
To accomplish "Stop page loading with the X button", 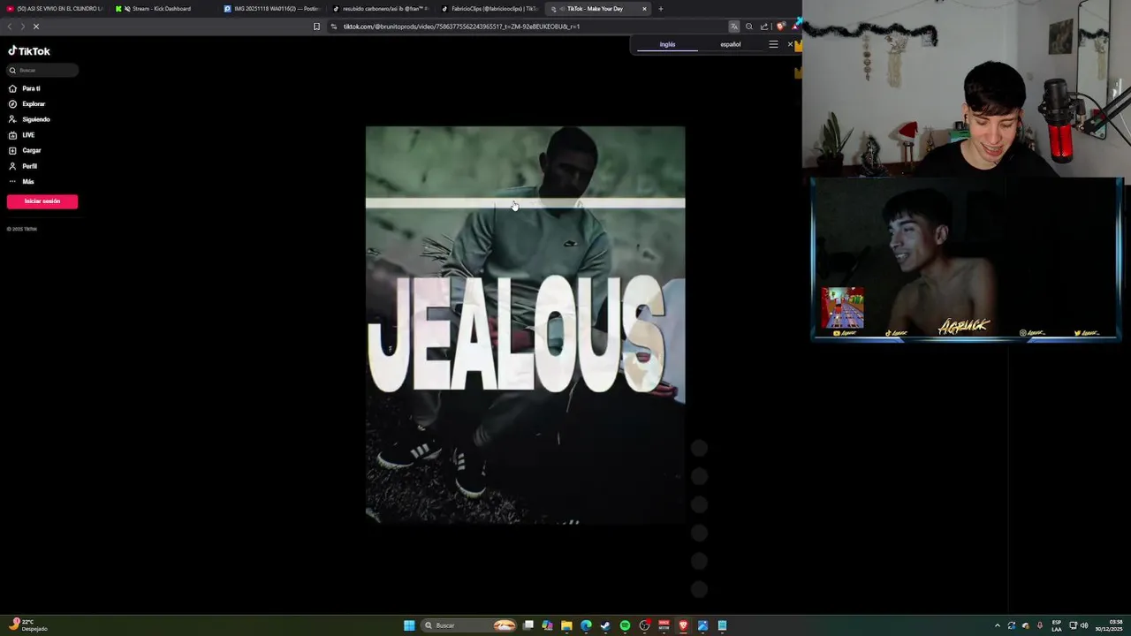I will (36, 26).
